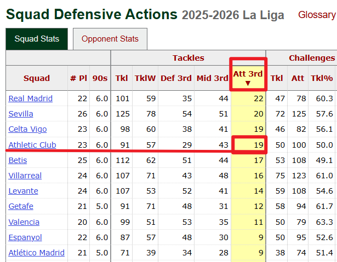Select the Getafe team link
This screenshot has height=262, width=337.
coord(21,206)
